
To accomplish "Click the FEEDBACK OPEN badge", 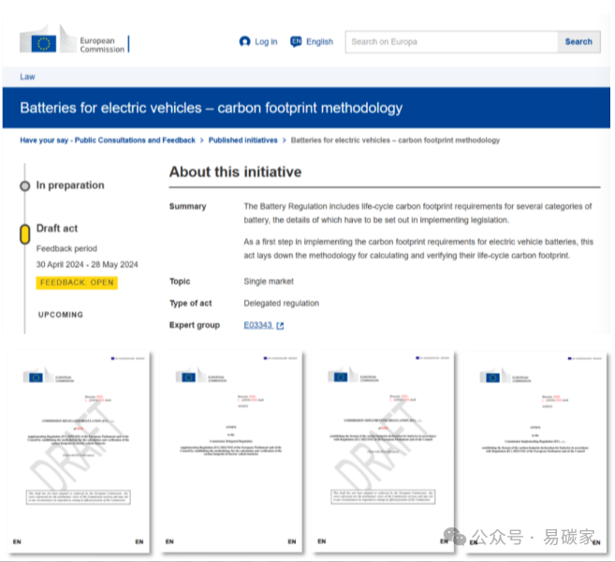I will click(78, 283).
